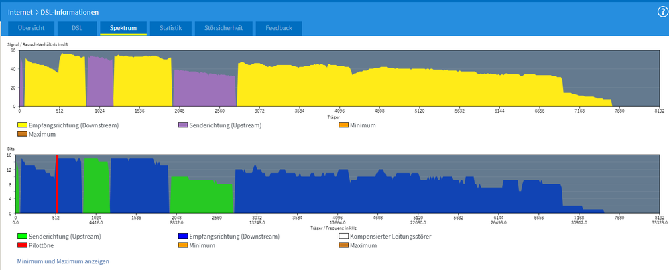Click blue Empfangsrichtung (Downstream) bits legend swatch

tap(183, 236)
